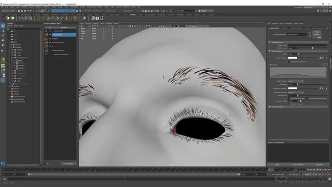Click the yellow round last-used tool icon
This screenshot has height=187, width=332.
coord(3,60)
